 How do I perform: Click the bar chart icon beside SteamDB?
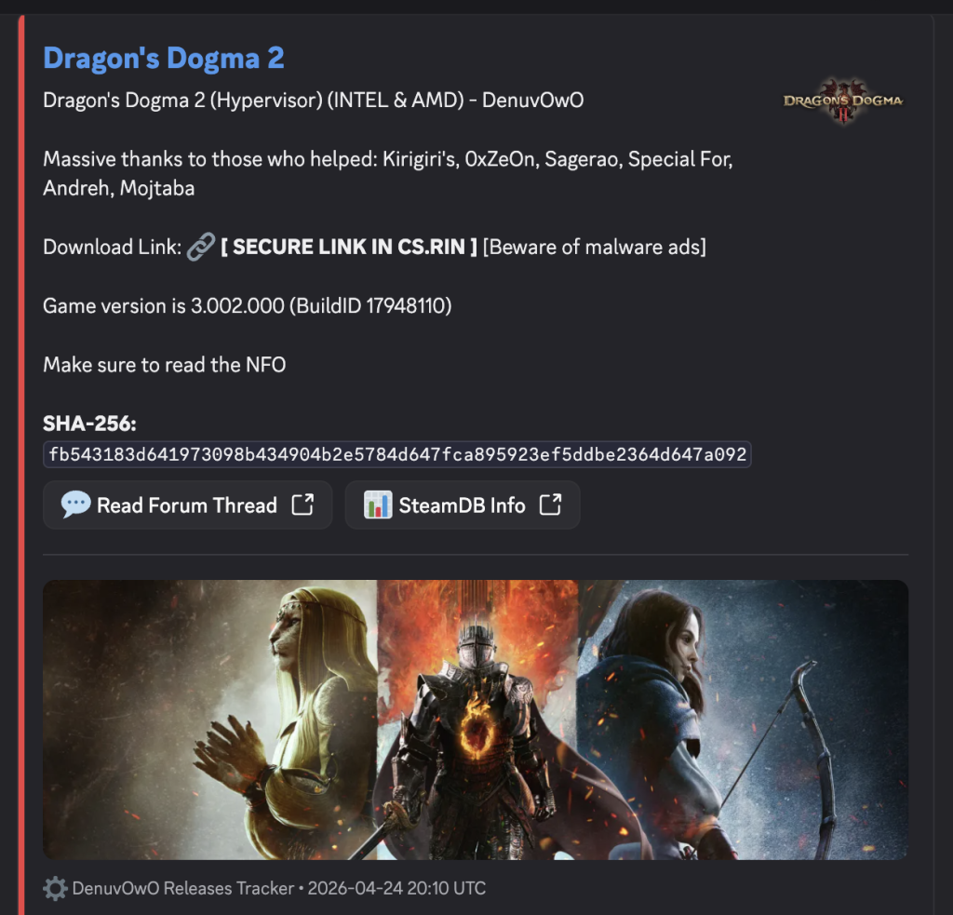(x=378, y=505)
